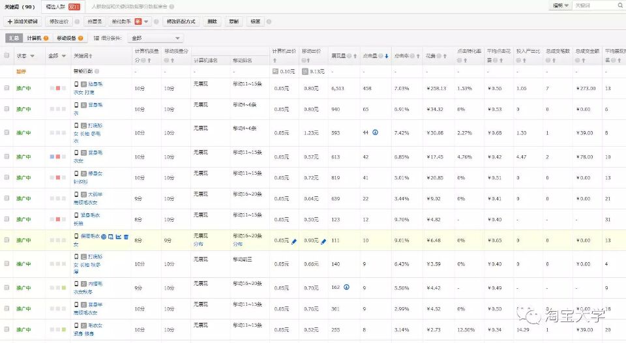Click the 移动前三 rank cell
The width and height of the screenshot is (626, 343).
point(243,259)
